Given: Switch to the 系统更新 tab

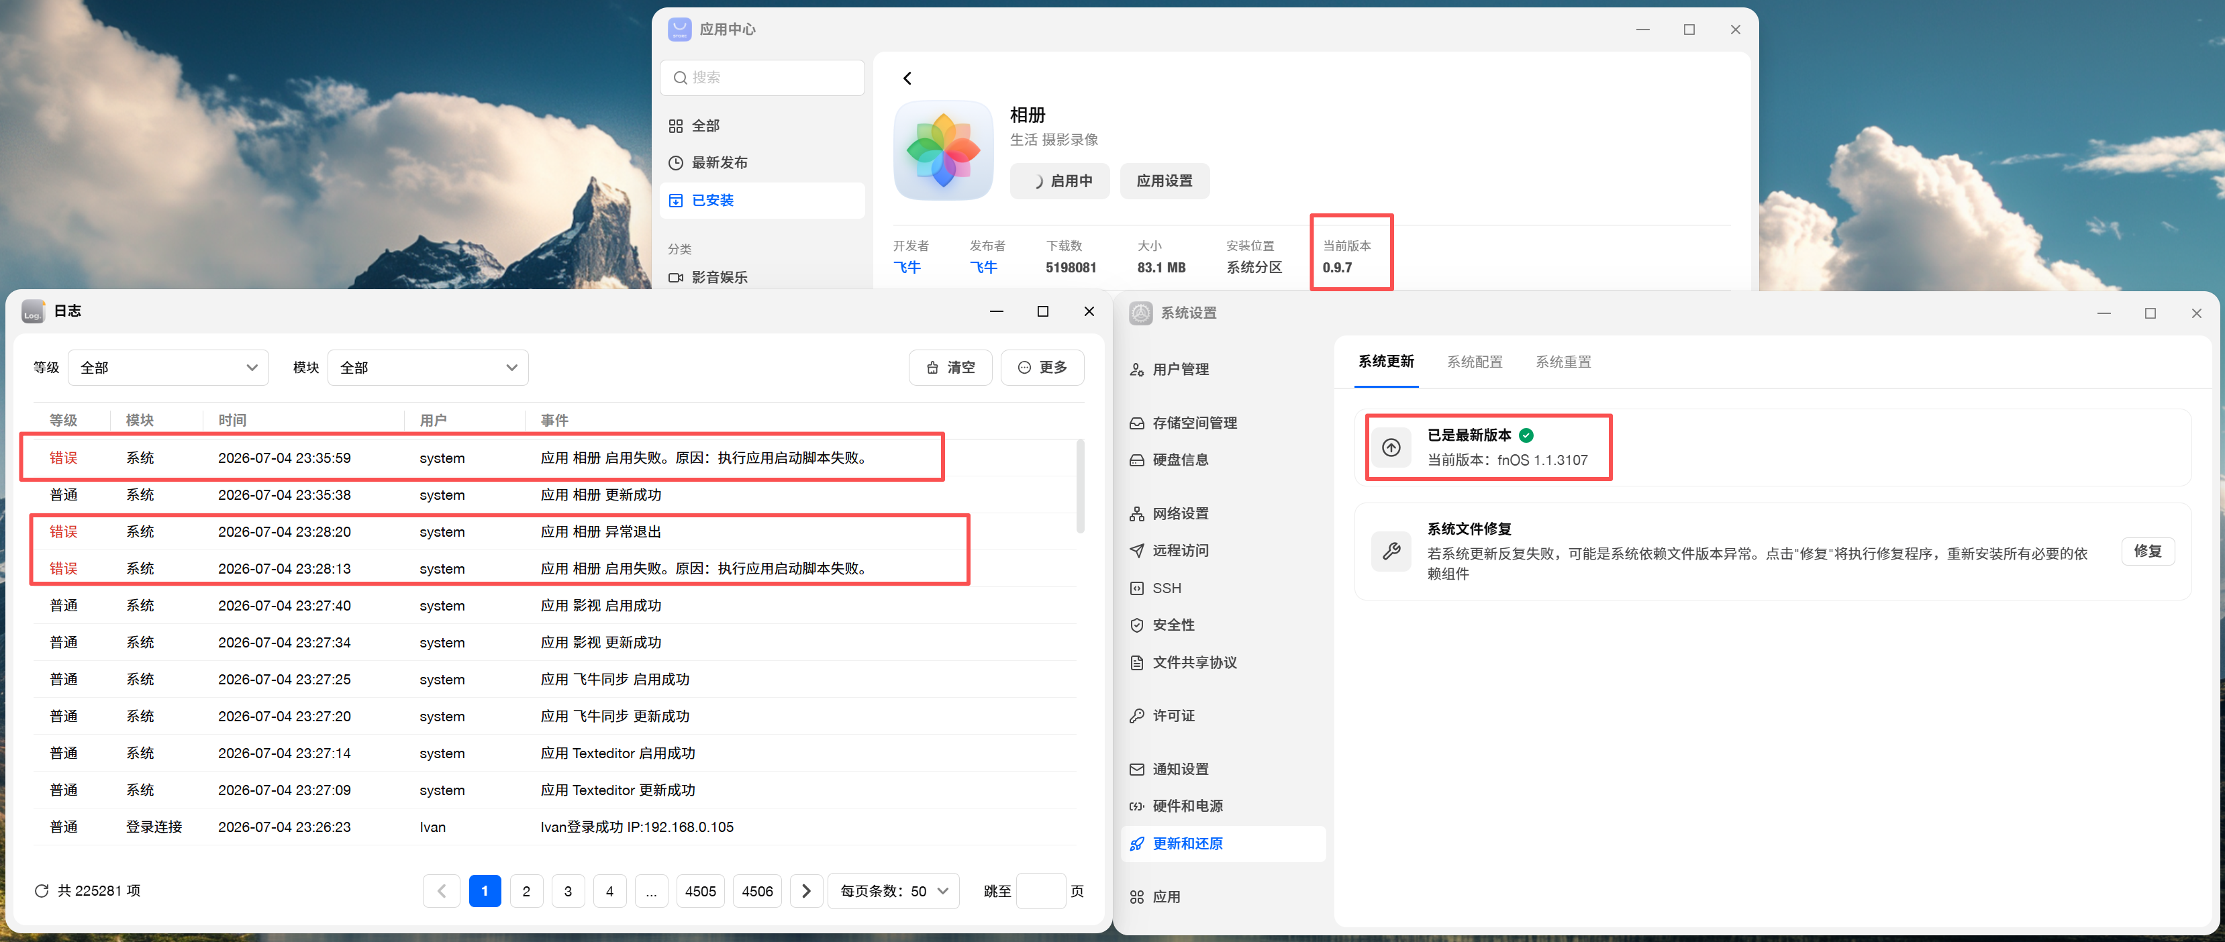Looking at the screenshot, I should click(x=1385, y=362).
